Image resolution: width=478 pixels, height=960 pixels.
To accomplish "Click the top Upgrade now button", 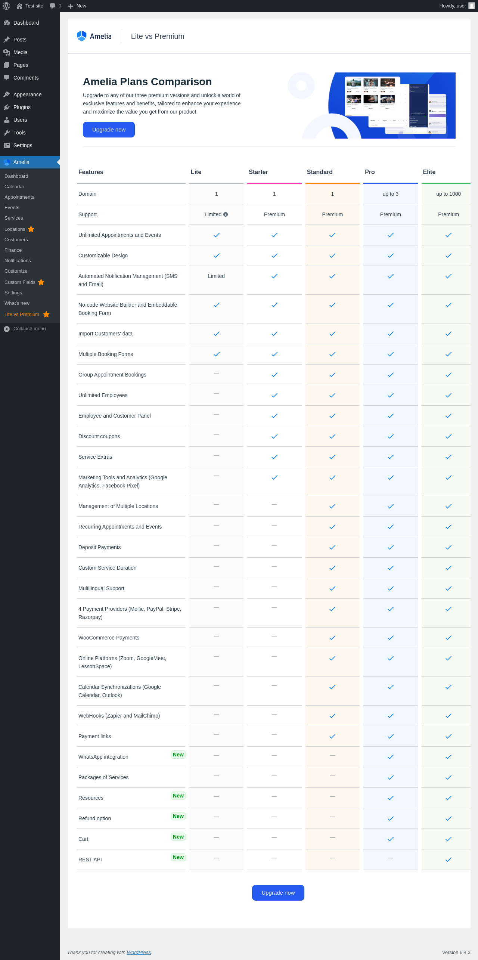I will (109, 130).
